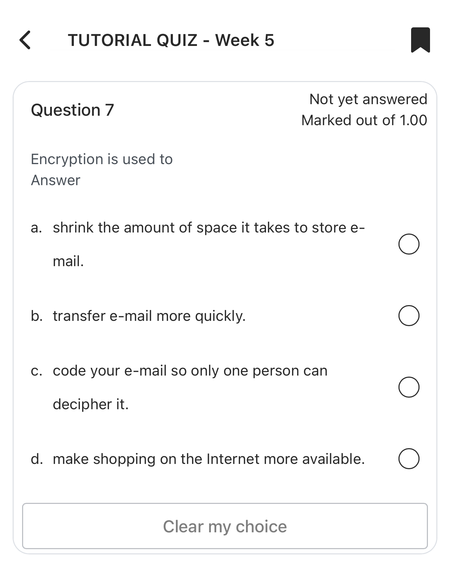Tap the TUTORIAL QUIZ - Week 5 title
This screenshot has width=450, height=580.
point(171,40)
